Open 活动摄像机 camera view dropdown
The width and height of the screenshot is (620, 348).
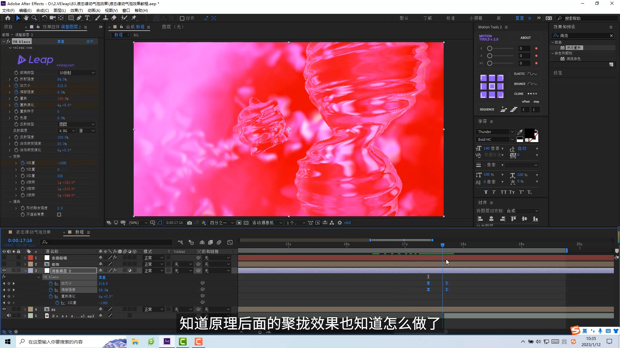pos(267,223)
